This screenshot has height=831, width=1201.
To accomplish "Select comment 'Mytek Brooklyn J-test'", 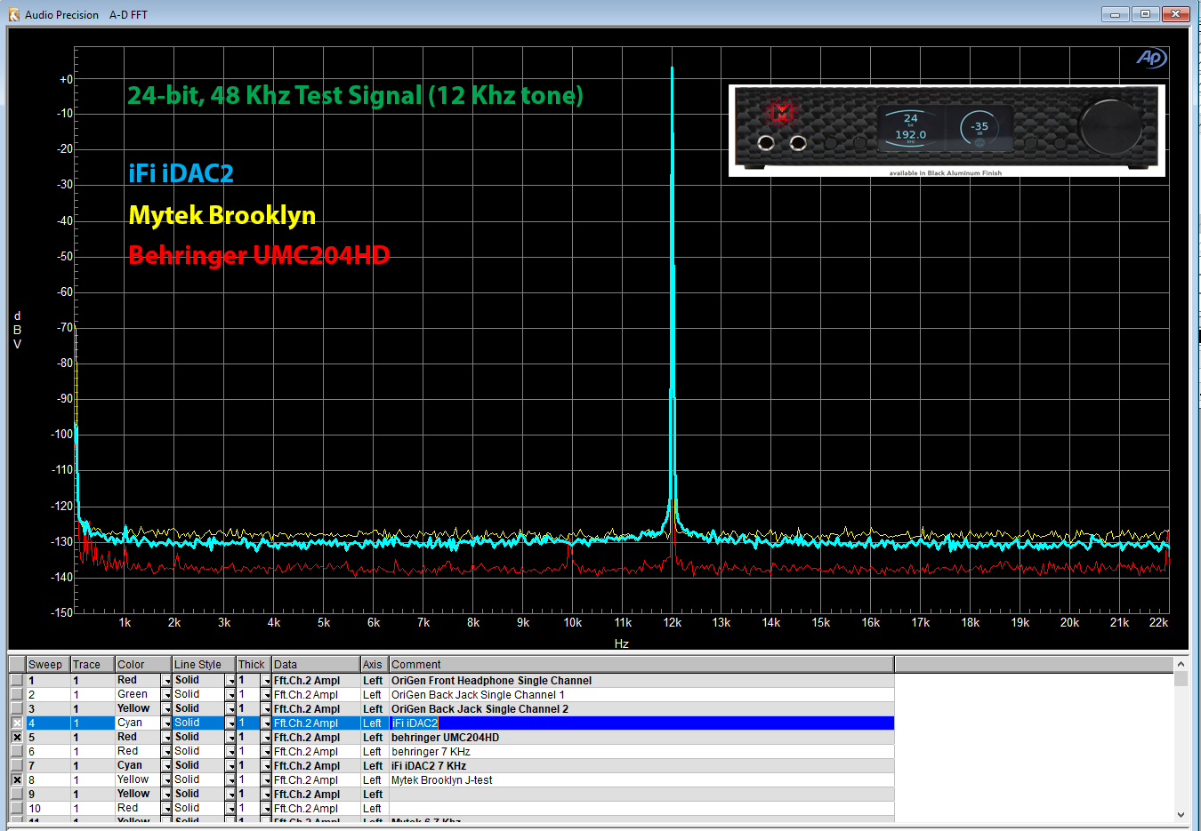I will 441,780.
